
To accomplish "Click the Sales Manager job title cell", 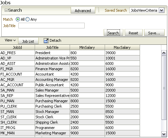I will [x=52, y=90].
